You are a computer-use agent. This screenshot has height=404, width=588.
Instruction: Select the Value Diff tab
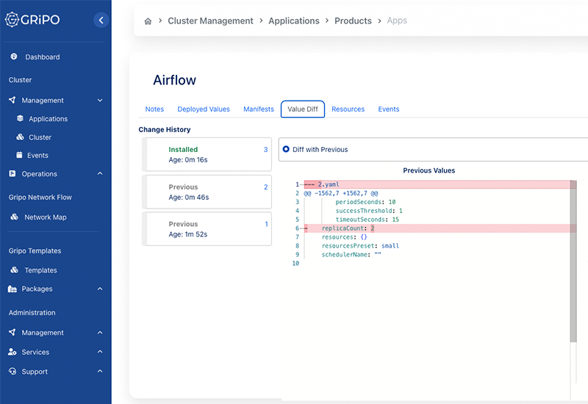pos(303,109)
